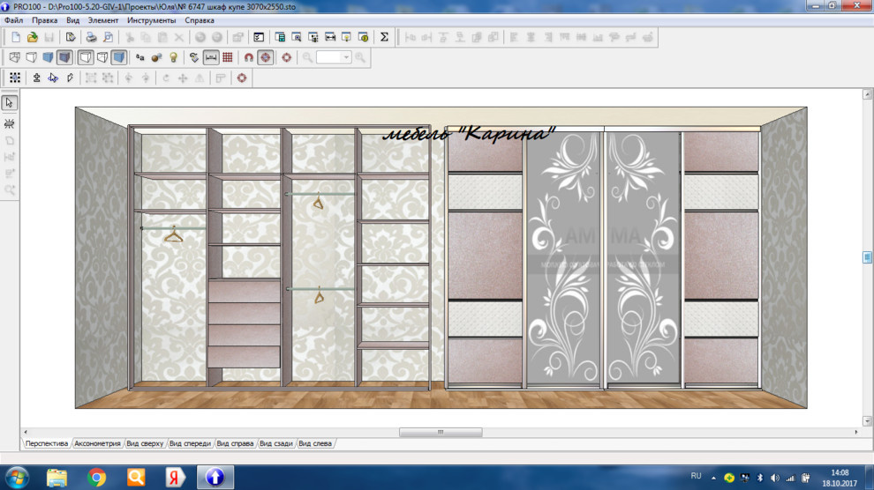Open Google Chrome from the taskbar
Image resolution: width=874 pixels, height=490 pixels.
pos(97,478)
